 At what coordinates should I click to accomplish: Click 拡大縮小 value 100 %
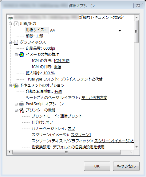tap(49, 73)
